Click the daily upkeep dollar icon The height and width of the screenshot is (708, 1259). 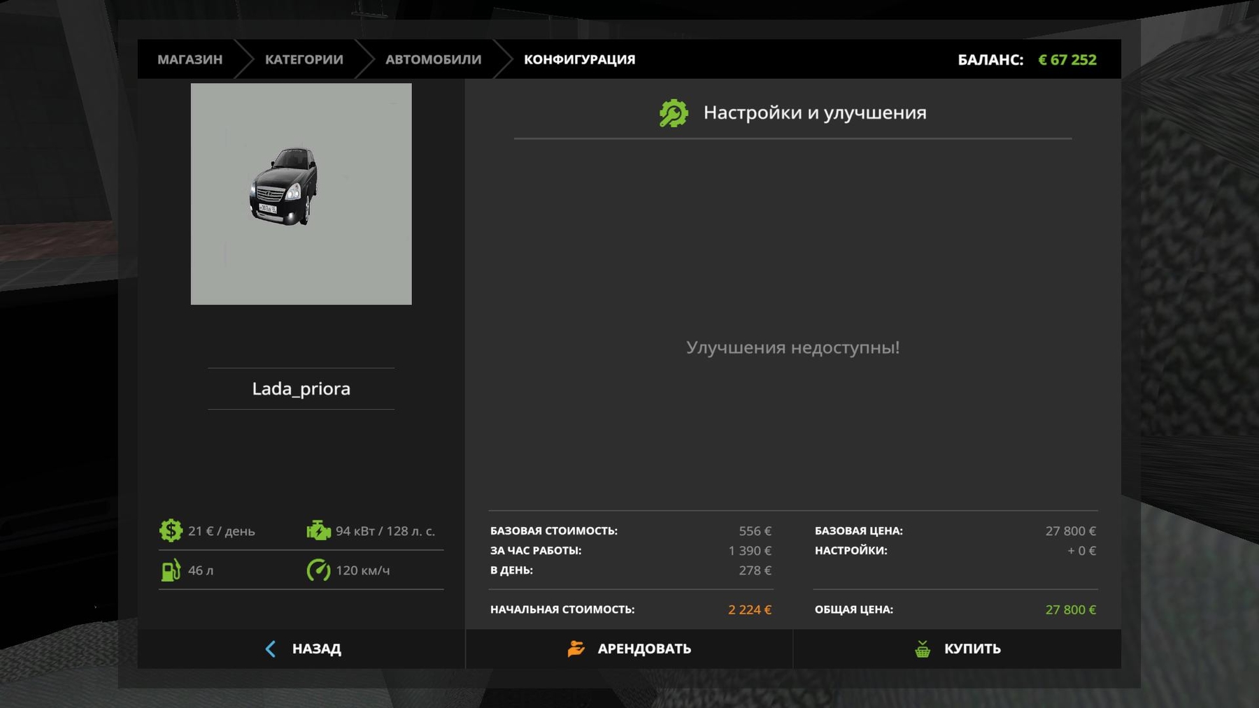pos(171,531)
